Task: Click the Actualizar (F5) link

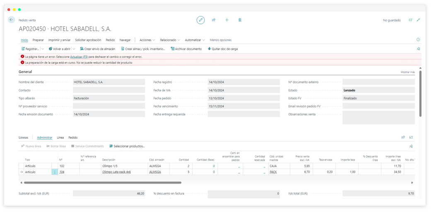Action: coord(79,56)
